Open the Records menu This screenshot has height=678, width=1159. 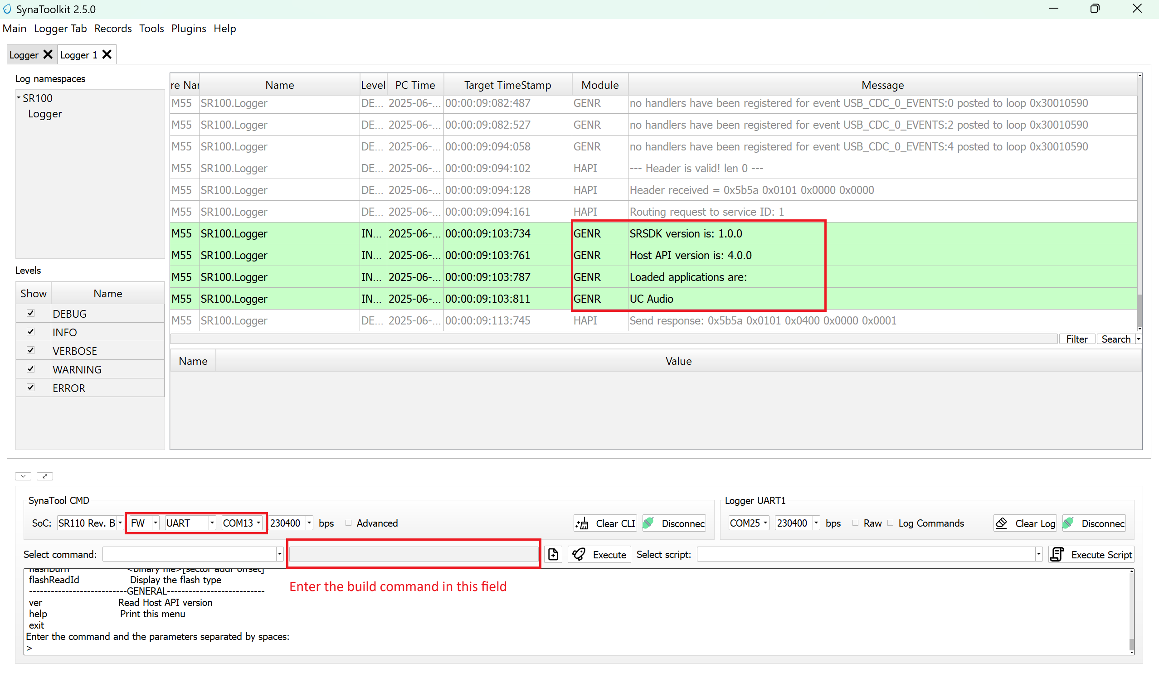pyautogui.click(x=113, y=29)
